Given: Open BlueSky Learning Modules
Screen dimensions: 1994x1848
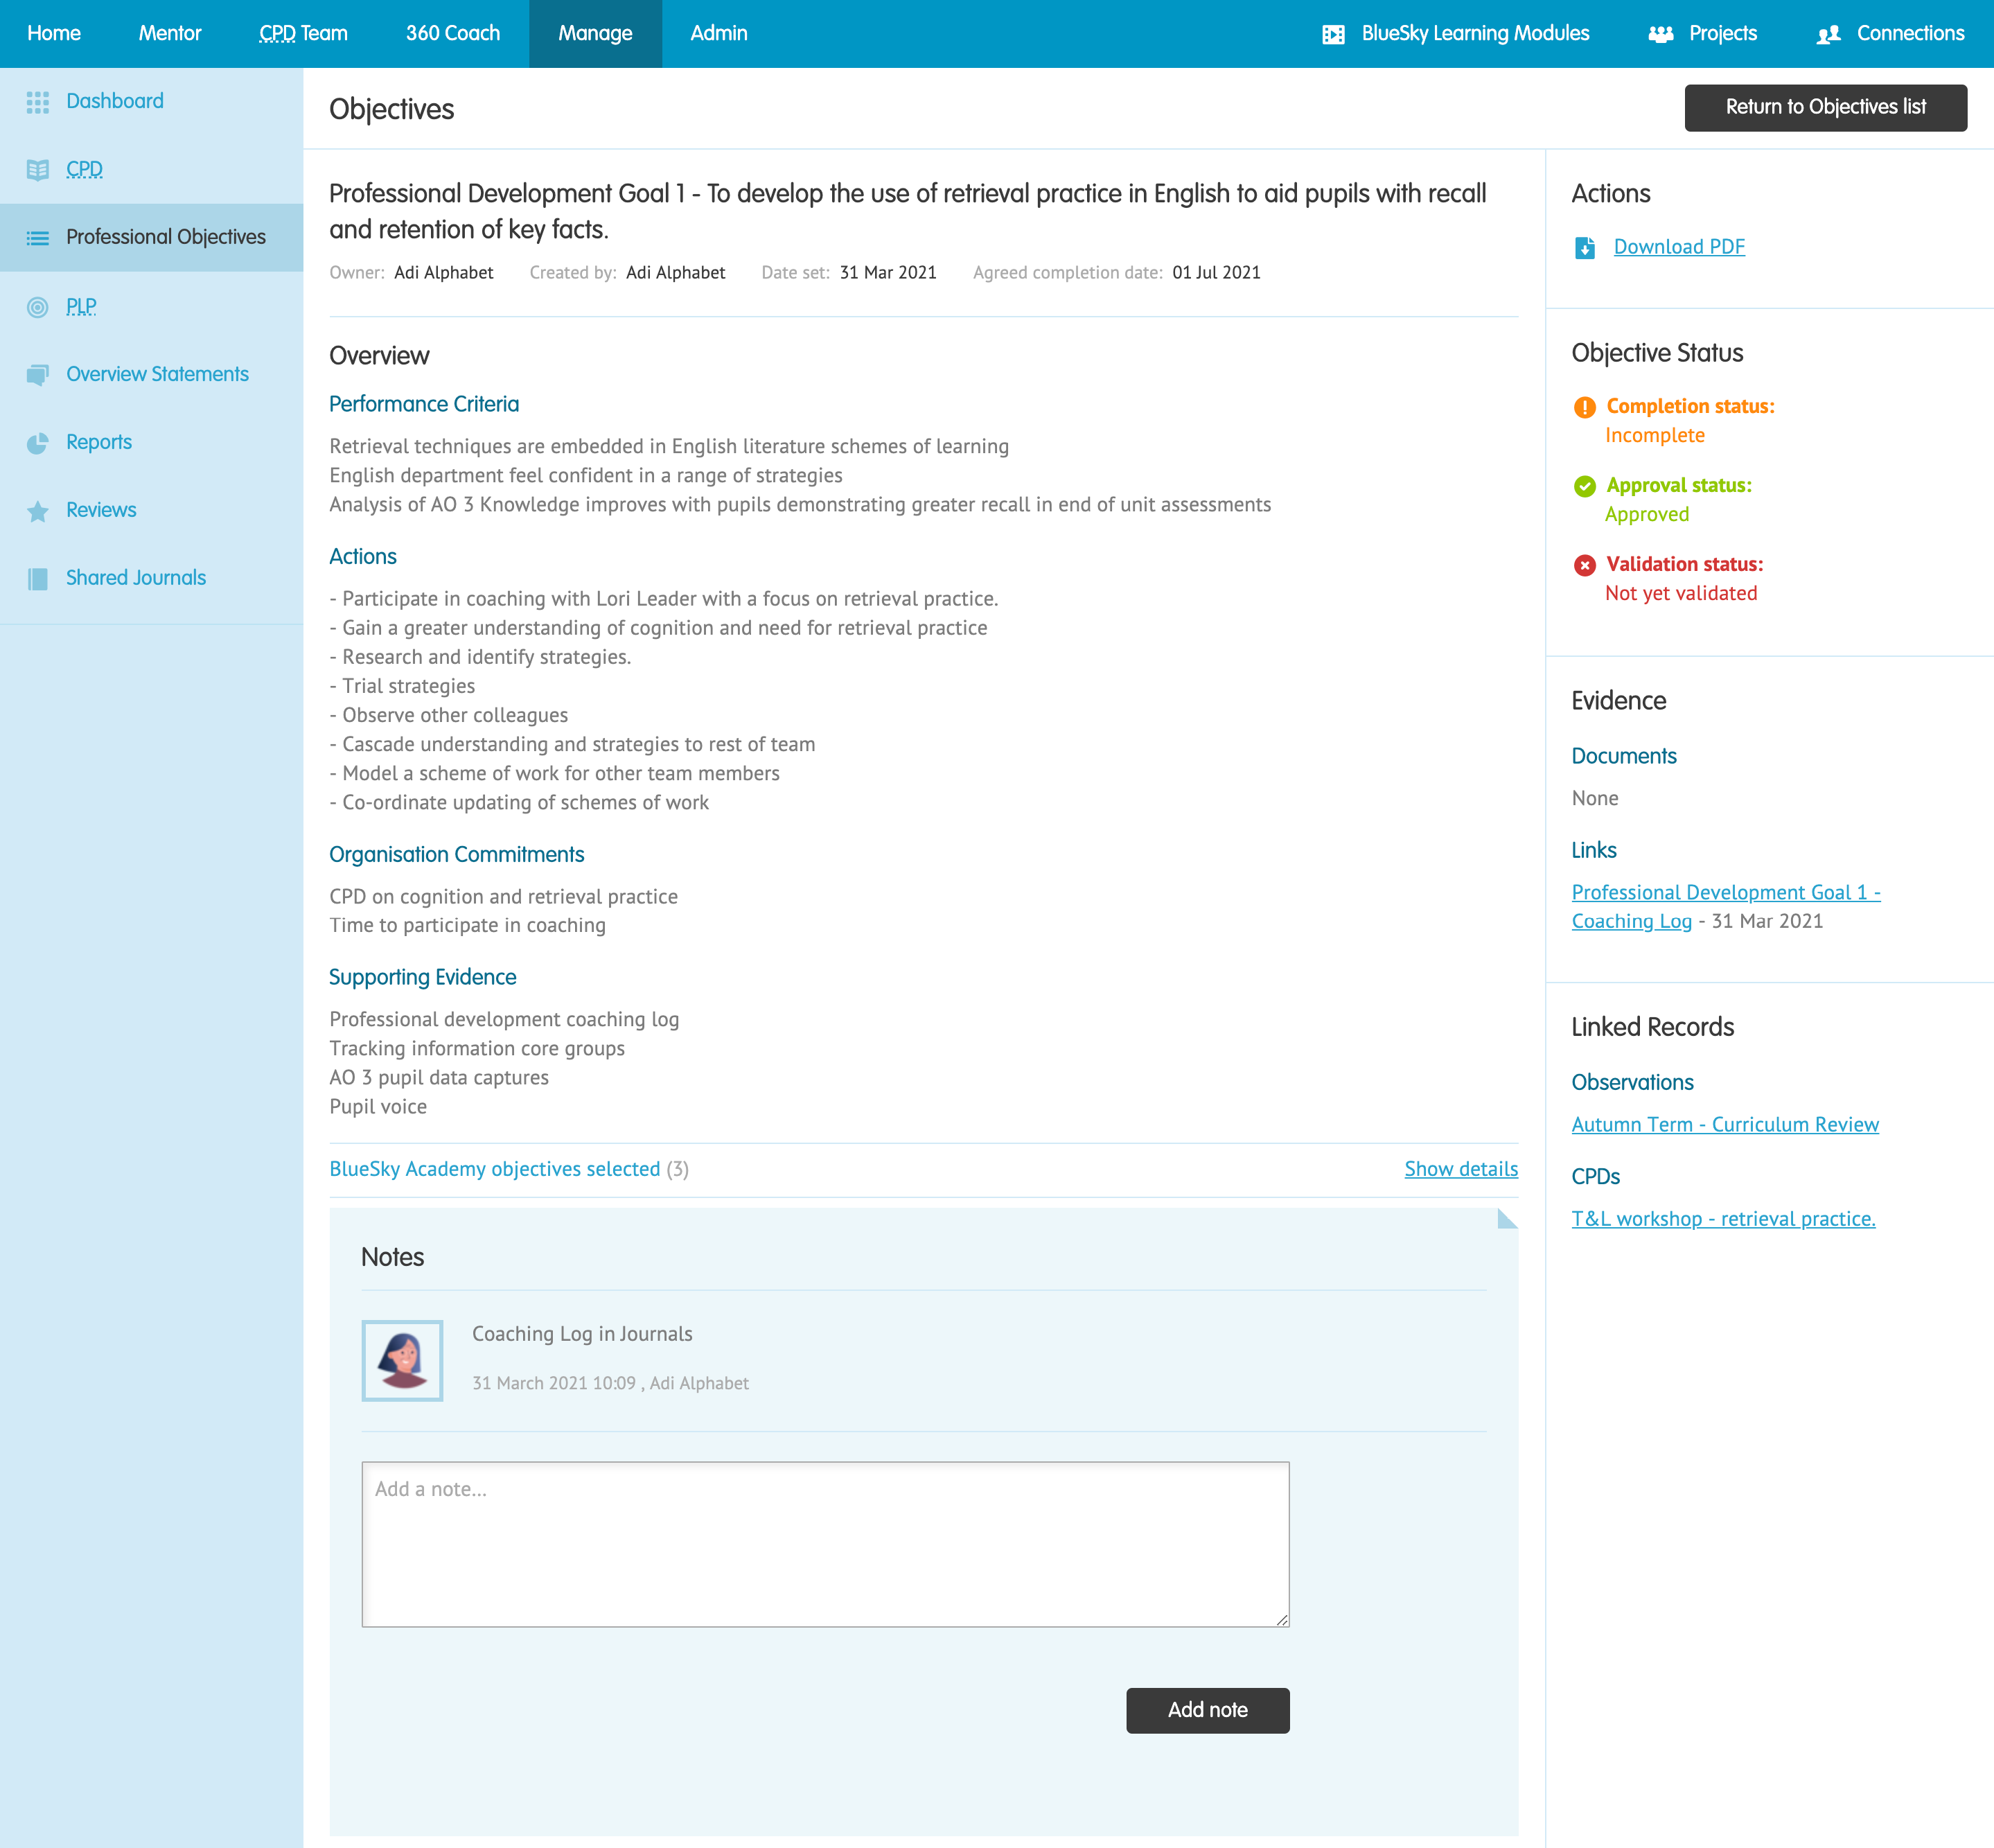Looking at the screenshot, I should [1475, 33].
